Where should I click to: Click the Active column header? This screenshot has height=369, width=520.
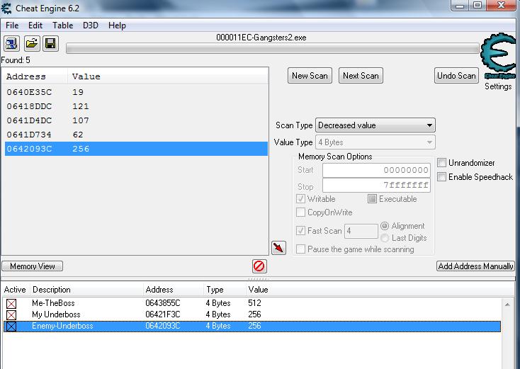(15, 290)
